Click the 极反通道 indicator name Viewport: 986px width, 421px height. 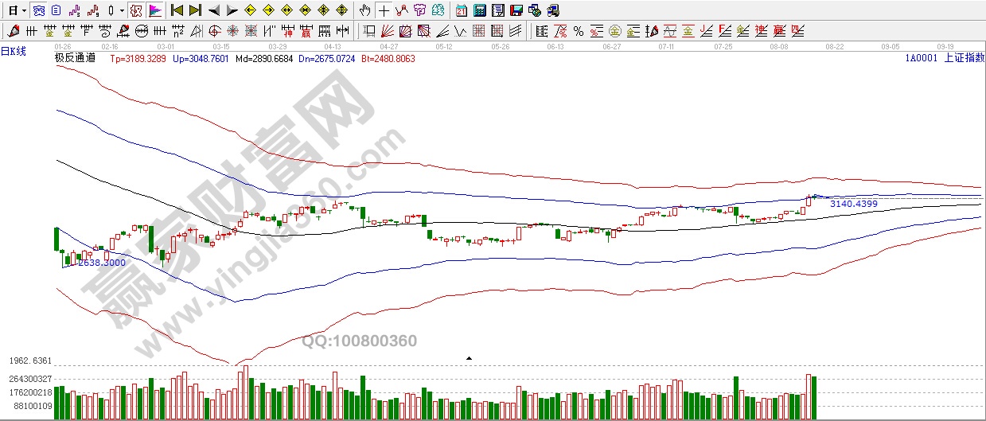(75, 58)
